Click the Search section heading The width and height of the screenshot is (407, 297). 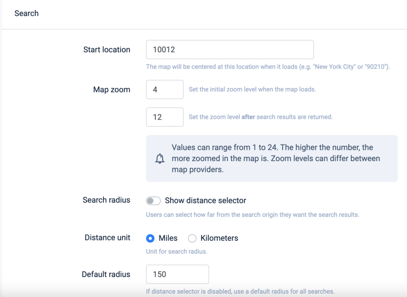(x=26, y=13)
